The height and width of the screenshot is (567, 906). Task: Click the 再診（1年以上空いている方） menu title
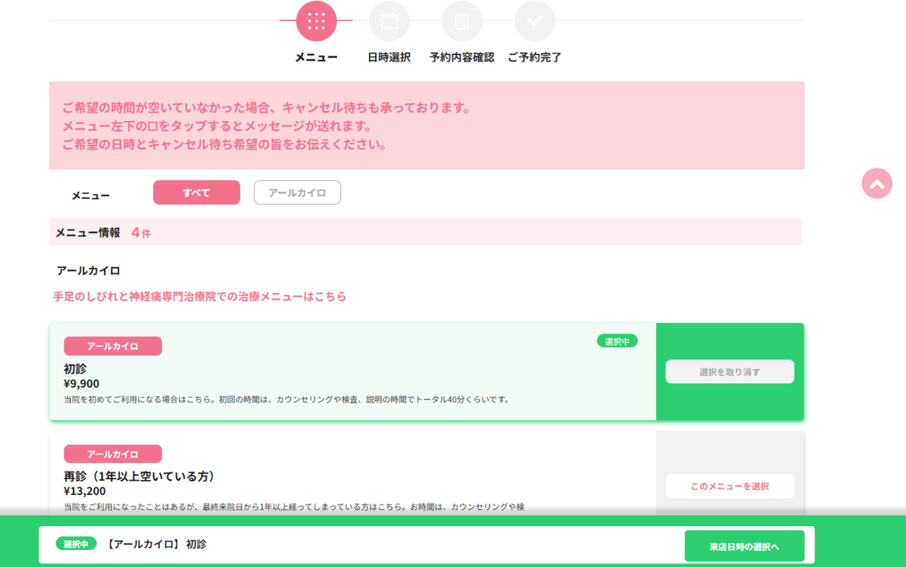coord(139,477)
